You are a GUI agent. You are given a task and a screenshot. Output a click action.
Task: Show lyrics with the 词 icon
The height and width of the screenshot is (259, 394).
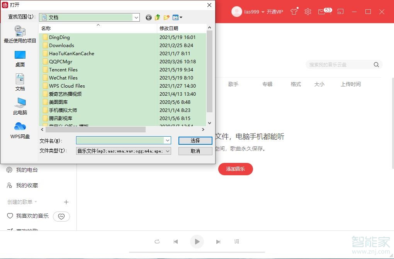(x=236, y=242)
